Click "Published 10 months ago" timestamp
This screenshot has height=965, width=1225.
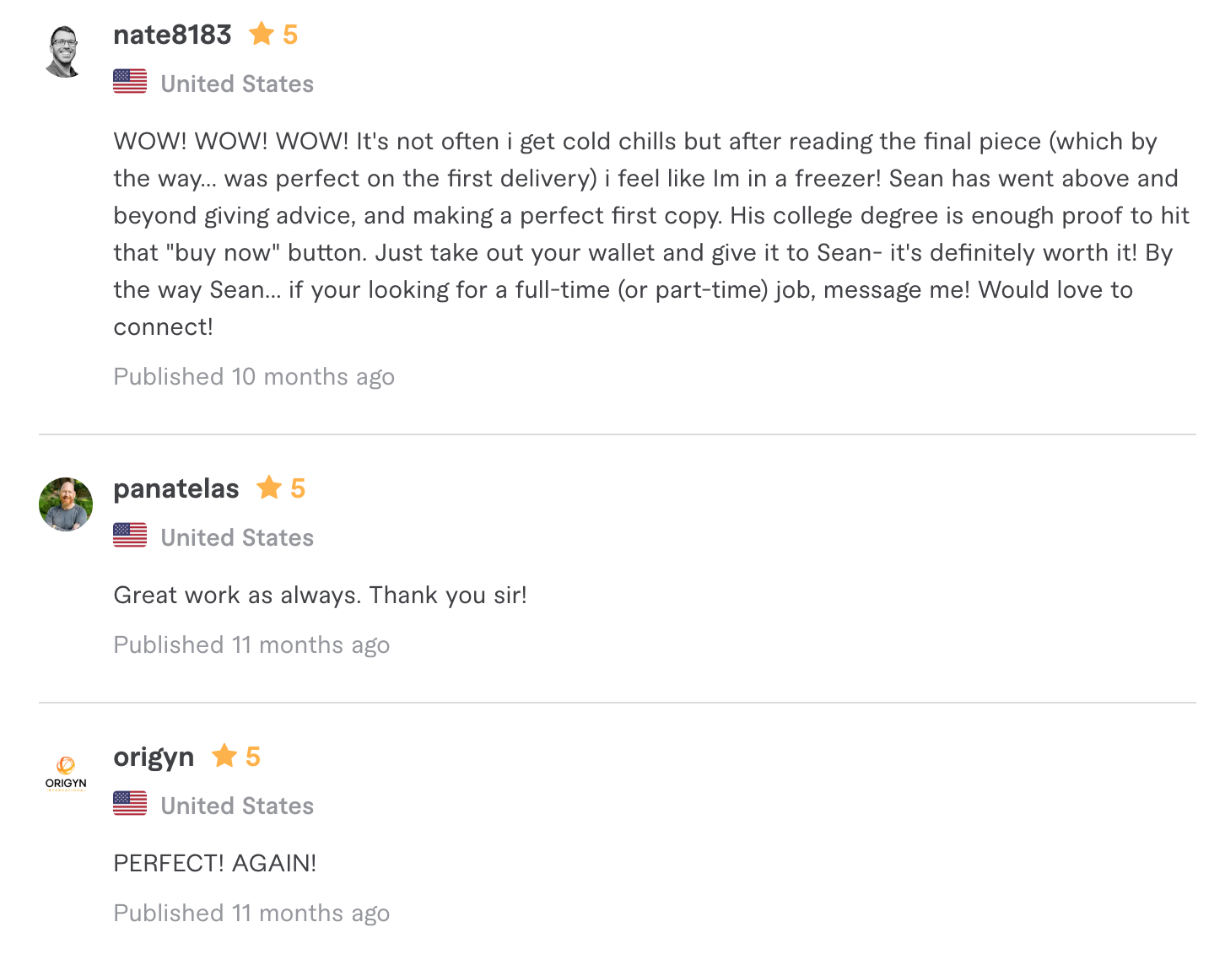click(x=254, y=376)
